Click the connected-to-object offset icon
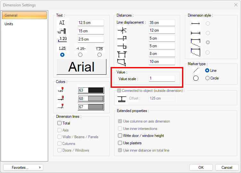The height and width of the screenshot is (173, 241). 122,98
